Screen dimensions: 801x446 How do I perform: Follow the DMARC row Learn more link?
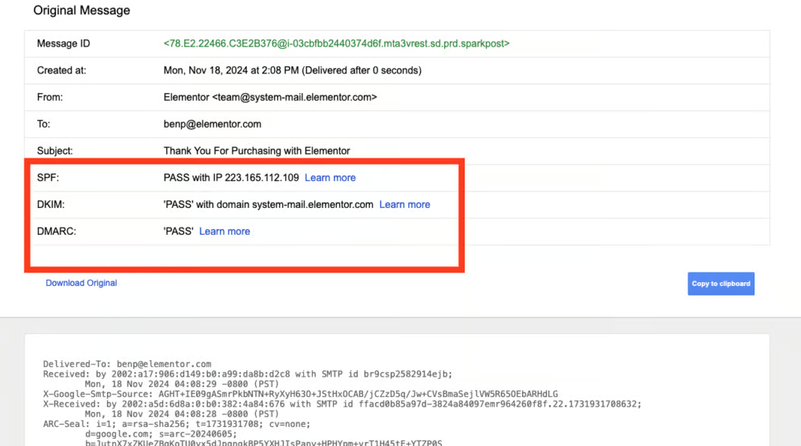point(224,232)
